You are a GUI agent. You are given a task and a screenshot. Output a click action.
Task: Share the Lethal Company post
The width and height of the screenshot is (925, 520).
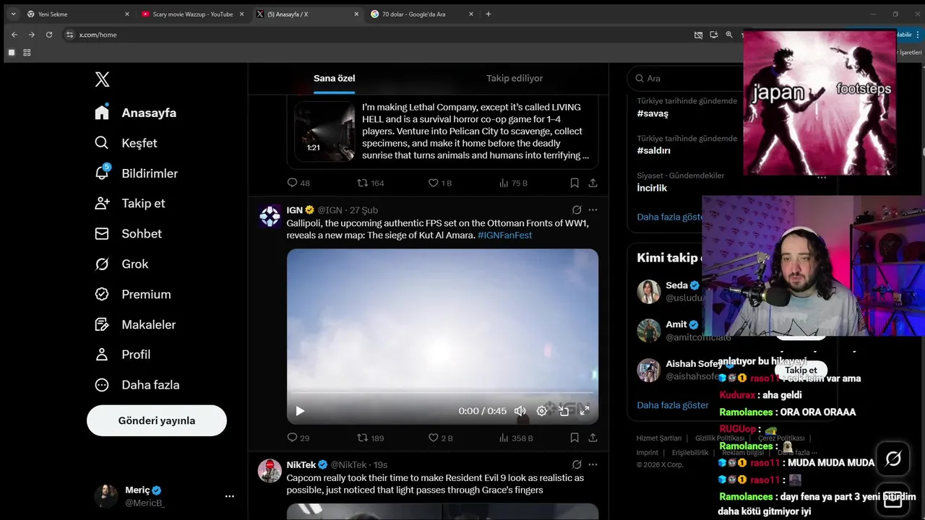coord(593,183)
